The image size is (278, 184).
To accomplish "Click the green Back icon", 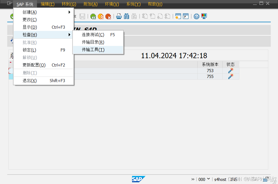I will pyautogui.click(x=93, y=16).
